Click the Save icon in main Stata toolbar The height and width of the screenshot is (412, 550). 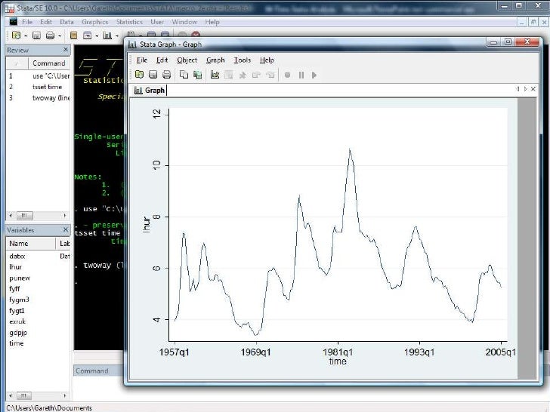36,35
